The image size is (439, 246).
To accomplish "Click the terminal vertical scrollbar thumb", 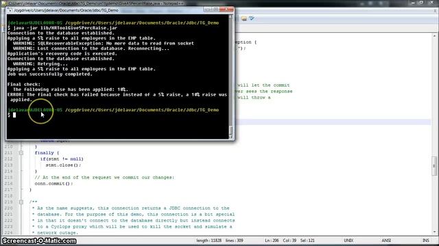I will click(x=230, y=130).
